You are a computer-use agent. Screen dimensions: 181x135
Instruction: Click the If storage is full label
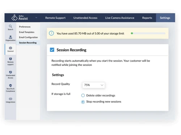click(61, 94)
